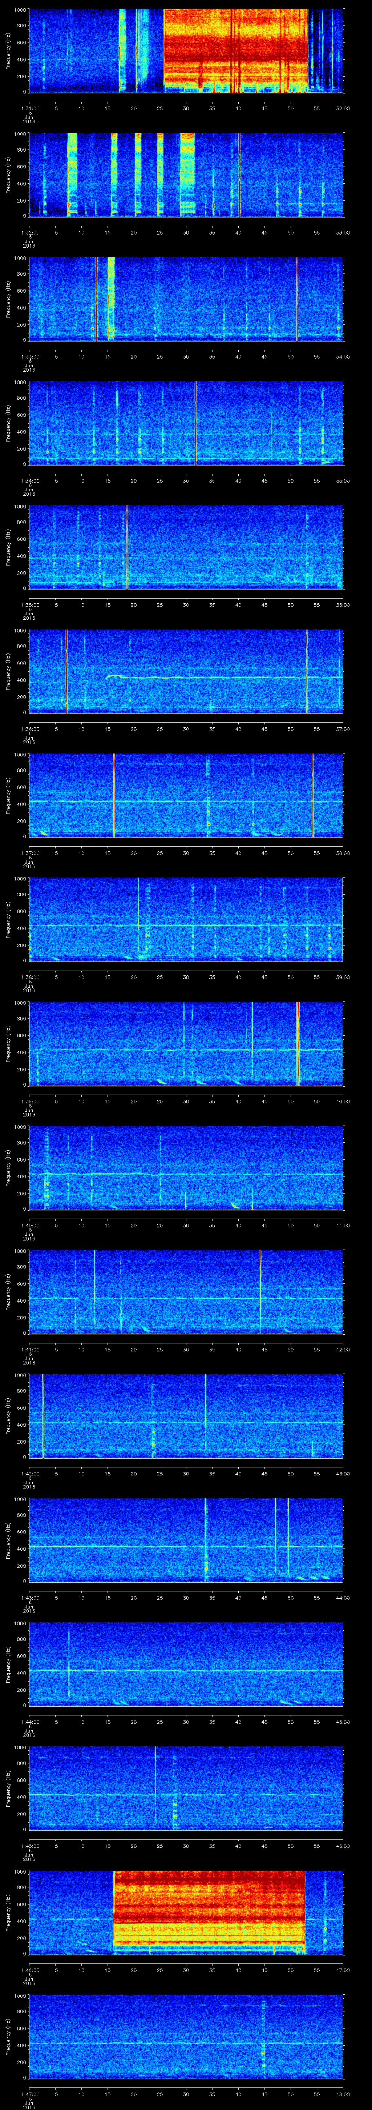Screen dimensions: 372x2110
Task: Click the 1:41:00 start time label
Action: tap(29, 1349)
